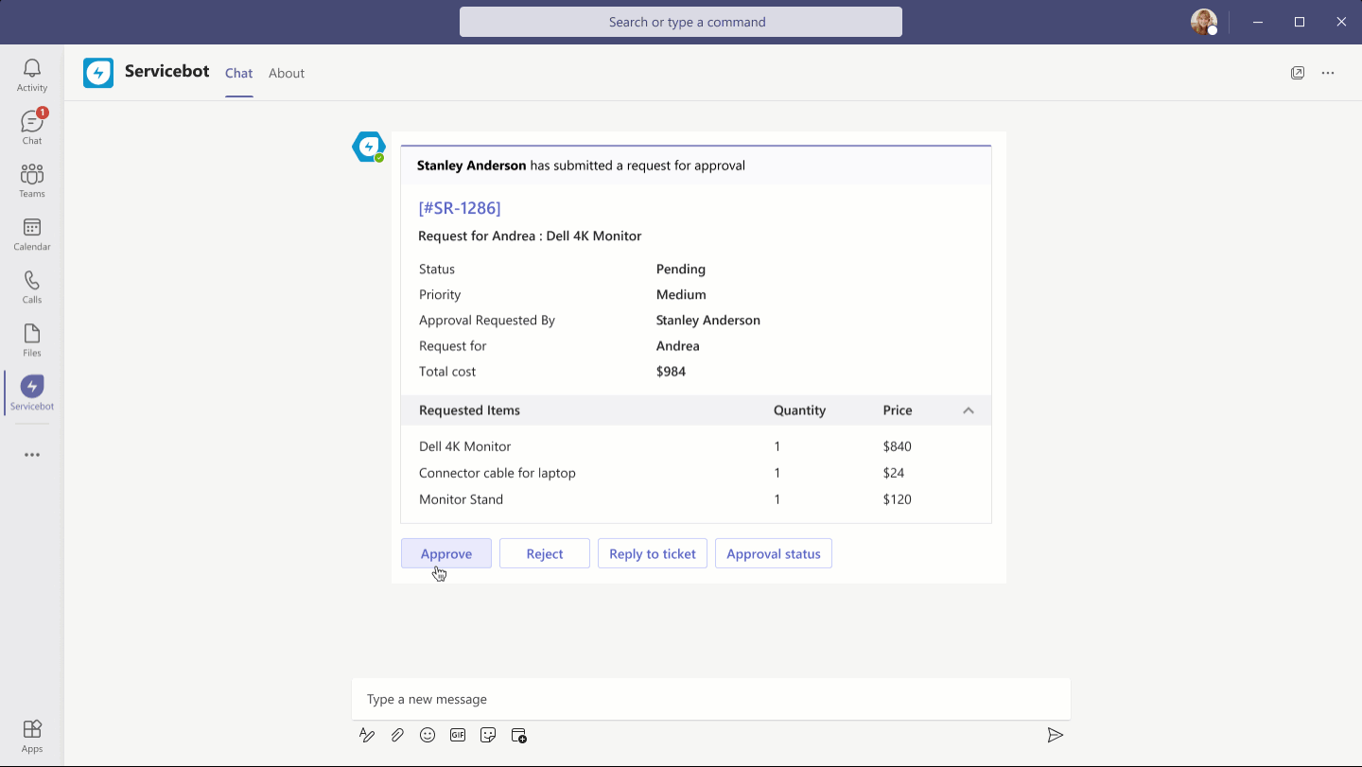The width and height of the screenshot is (1362, 767).
Task: Maximize the Teams window
Action: click(x=1300, y=22)
